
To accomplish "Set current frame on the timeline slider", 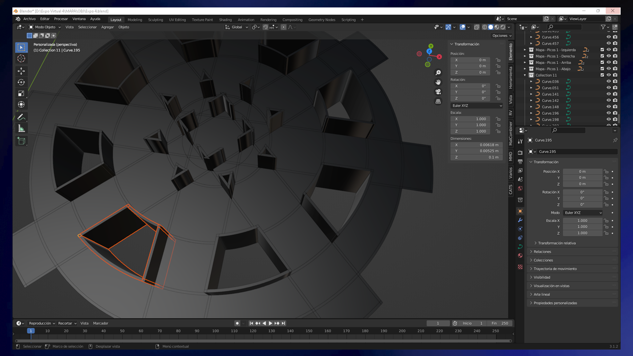I will (x=31, y=330).
